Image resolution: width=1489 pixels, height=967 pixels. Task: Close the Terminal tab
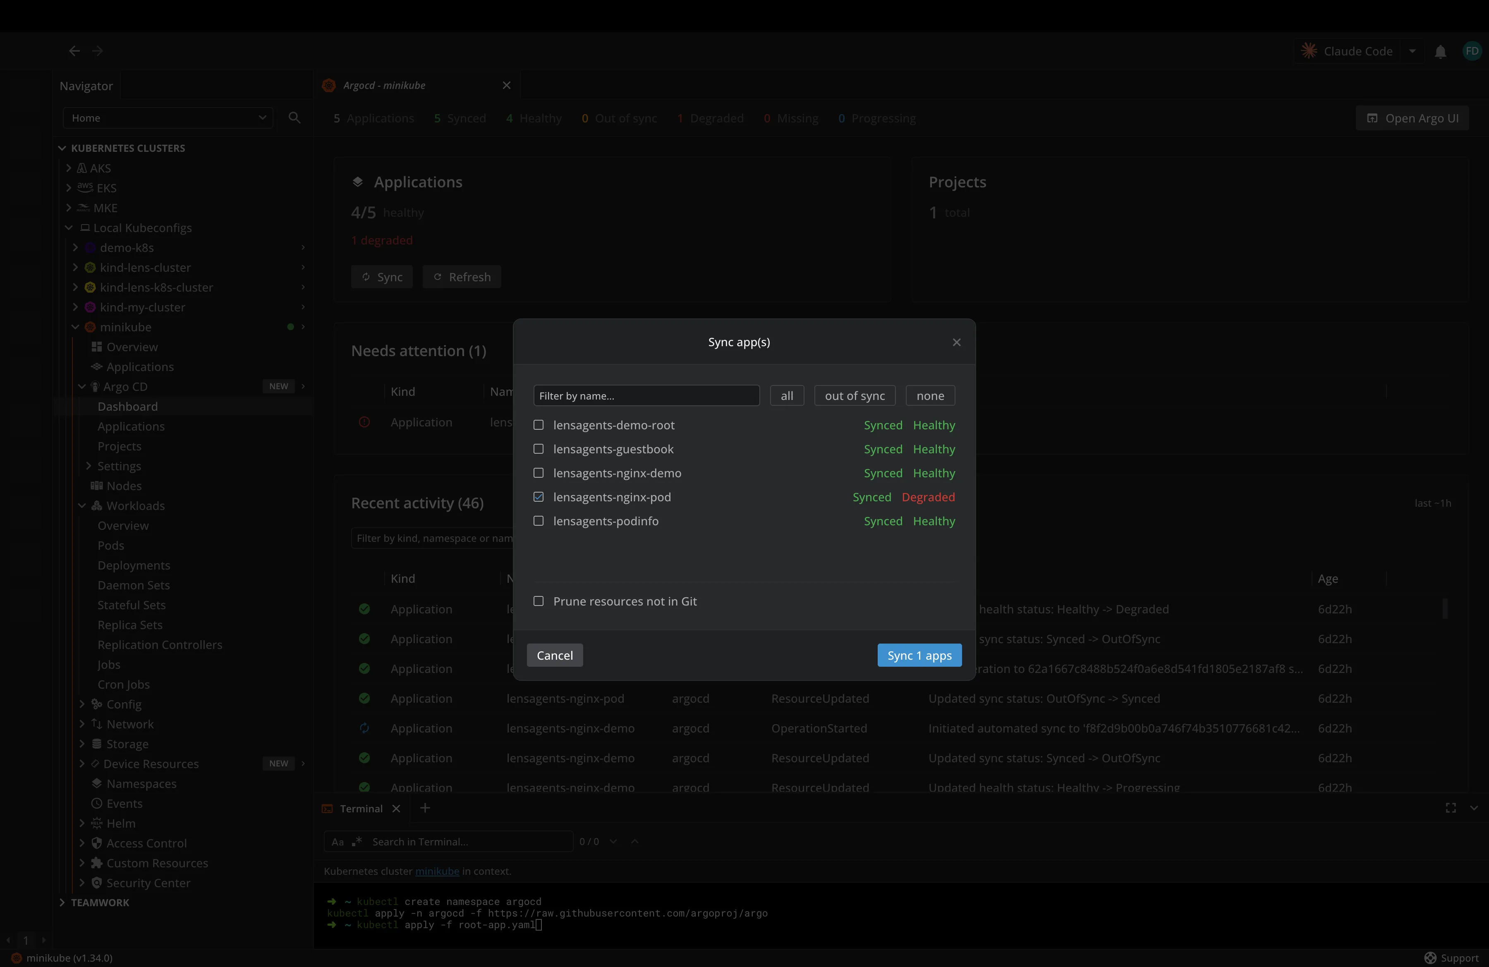(396, 808)
